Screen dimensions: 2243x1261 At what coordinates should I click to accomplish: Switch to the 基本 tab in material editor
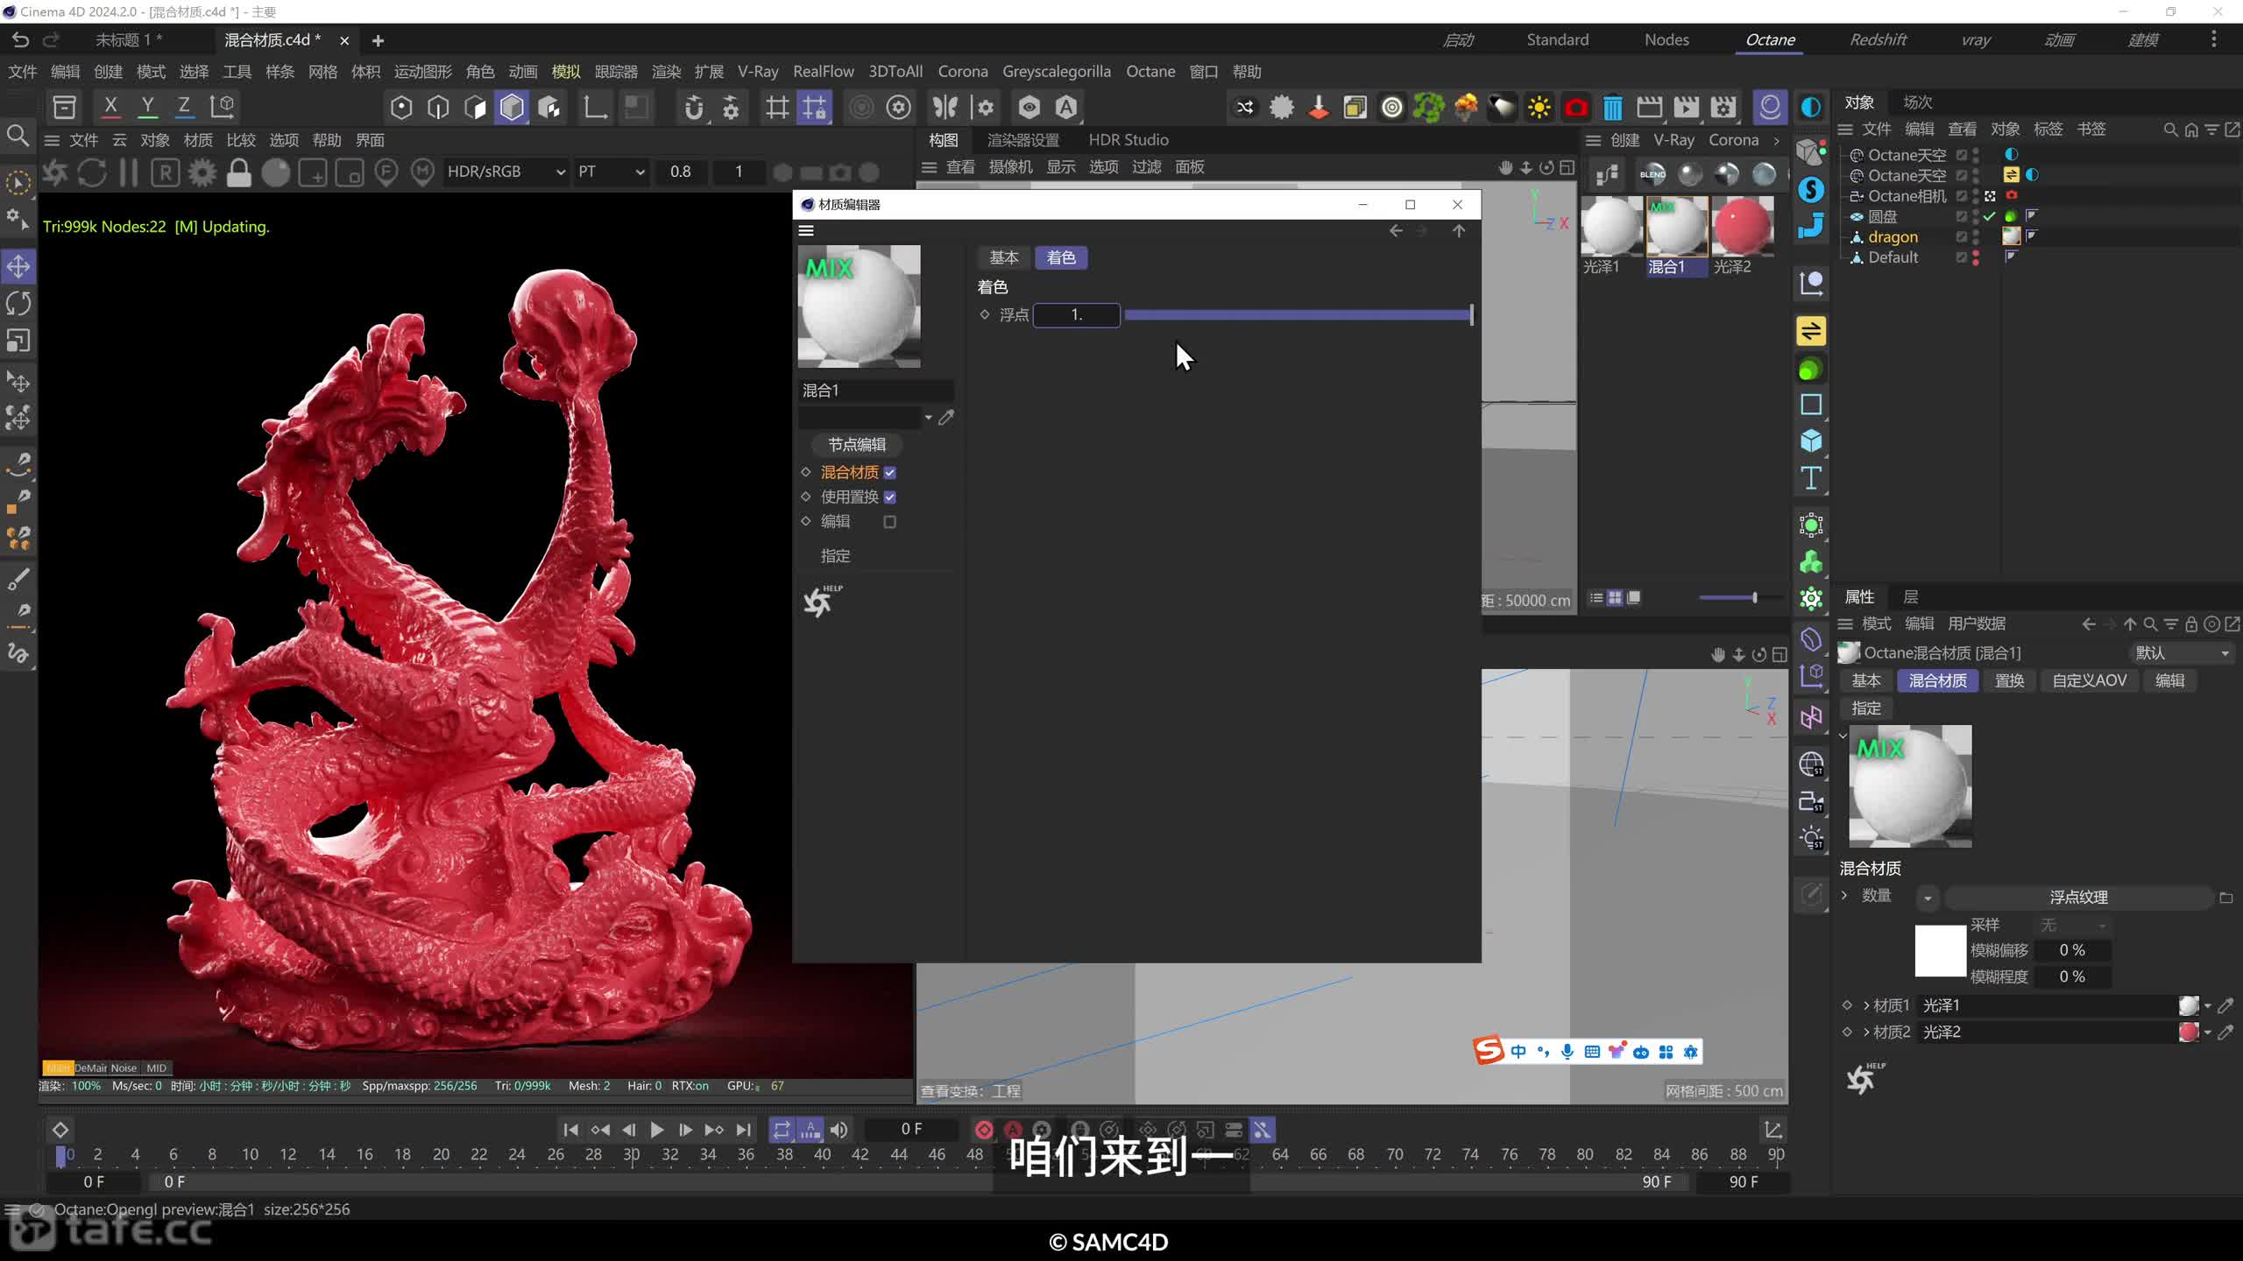[1004, 257]
